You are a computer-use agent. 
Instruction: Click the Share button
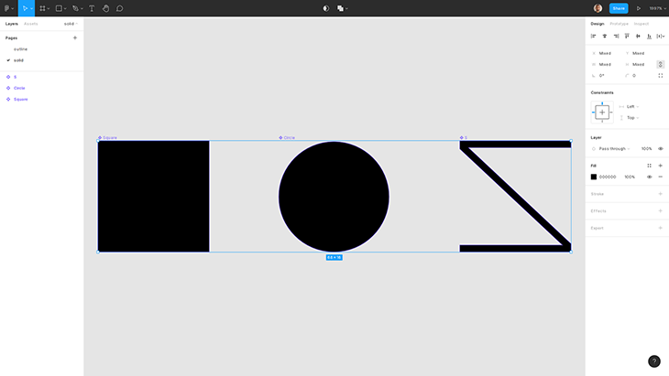point(619,8)
